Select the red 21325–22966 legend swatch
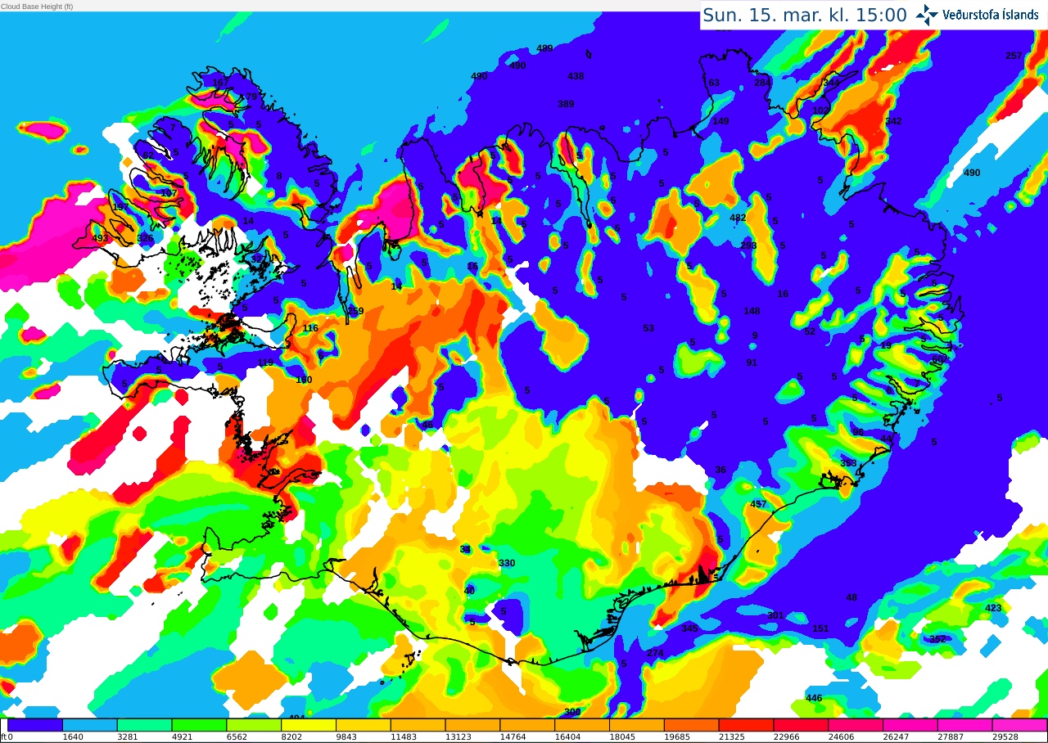 tap(746, 725)
